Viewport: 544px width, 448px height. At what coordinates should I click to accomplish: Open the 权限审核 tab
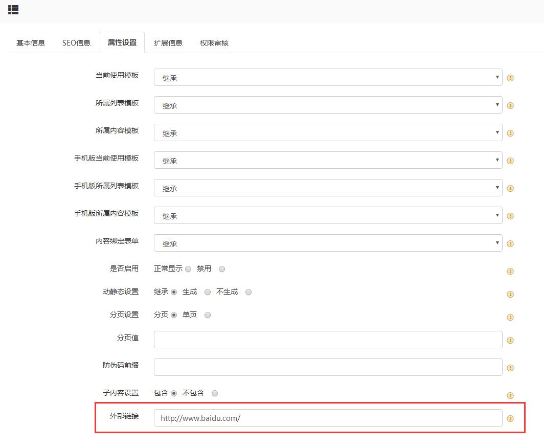tap(213, 43)
